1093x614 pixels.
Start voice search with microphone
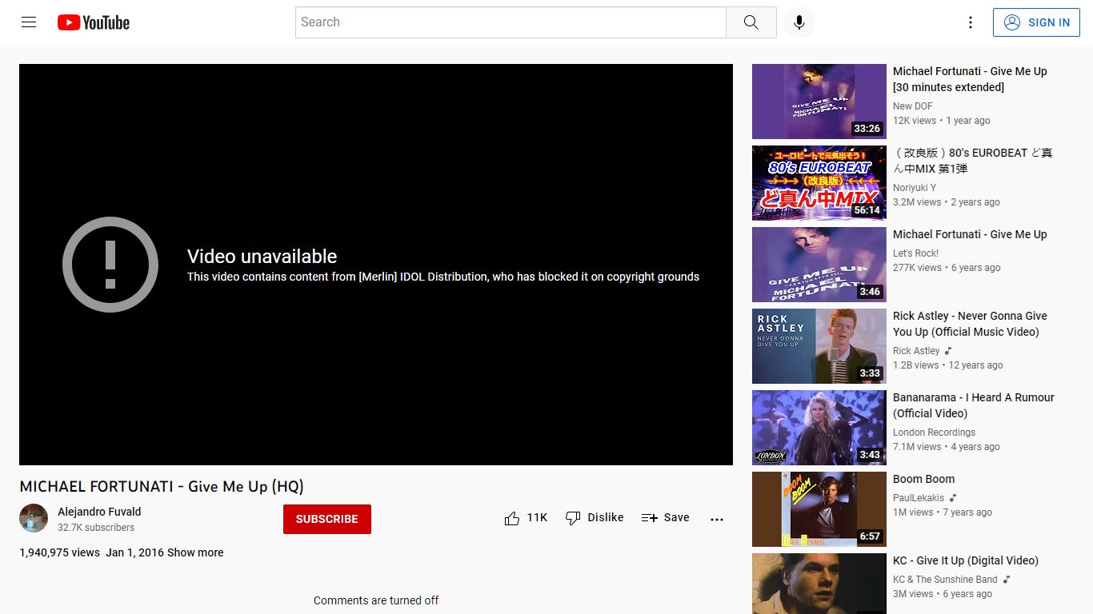tap(799, 22)
